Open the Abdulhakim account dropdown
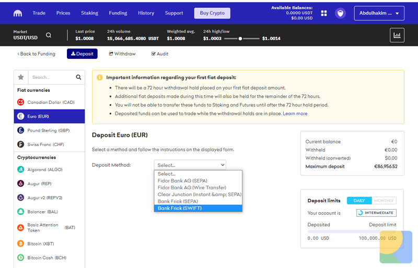The width and height of the screenshot is (418, 268). (379, 13)
